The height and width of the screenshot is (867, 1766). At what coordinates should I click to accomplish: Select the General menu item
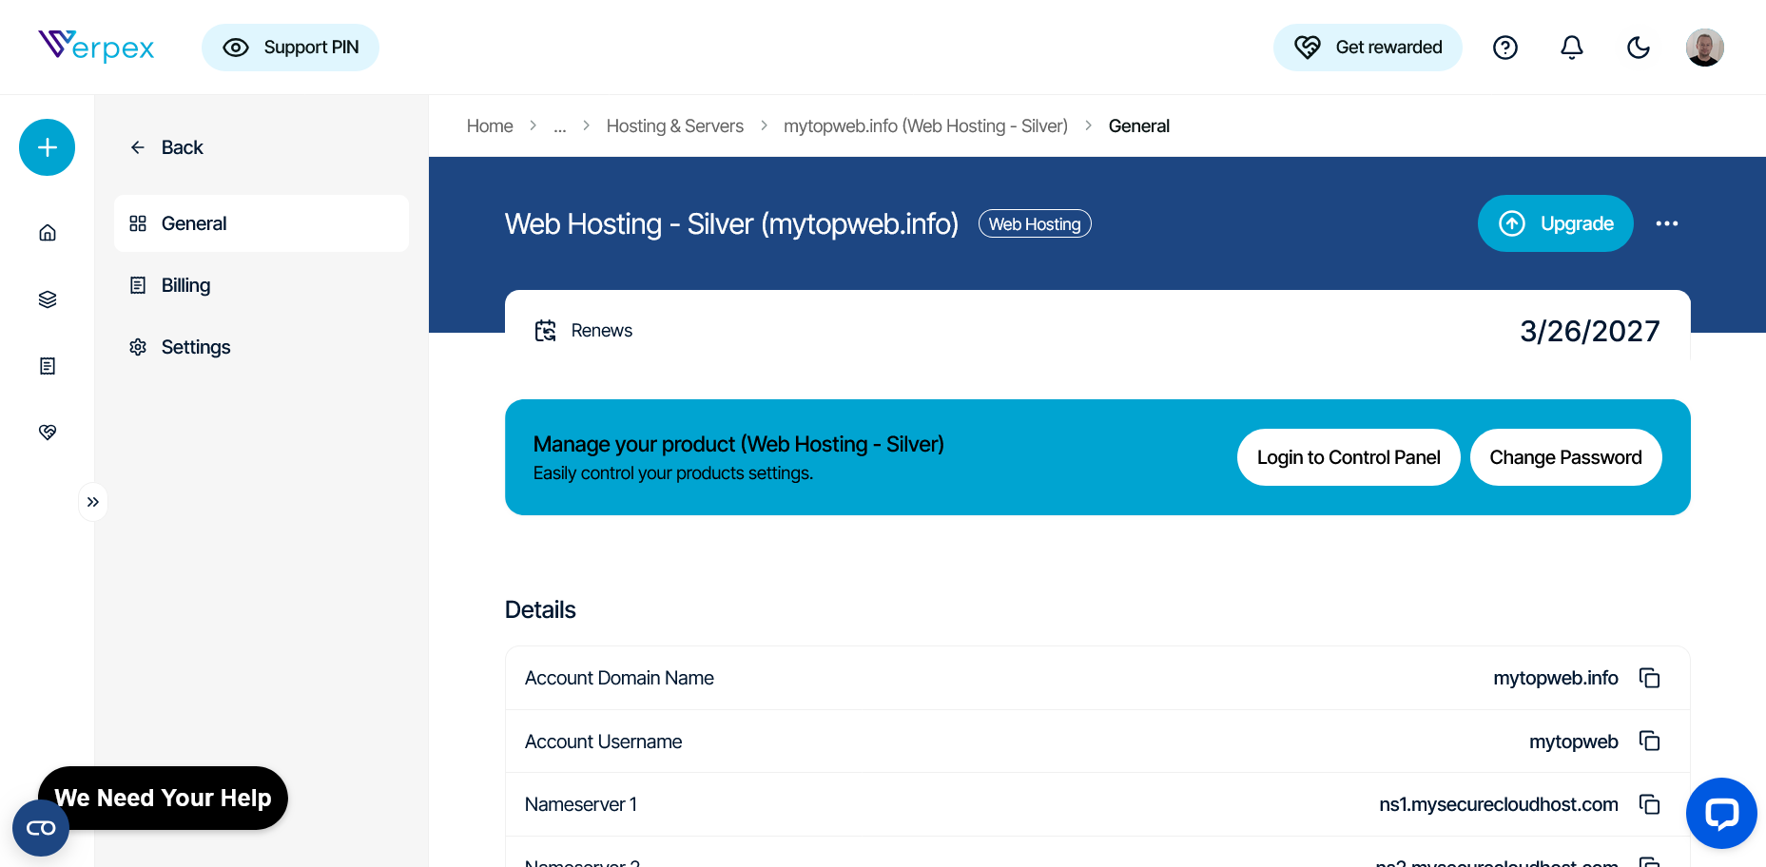(x=262, y=223)
